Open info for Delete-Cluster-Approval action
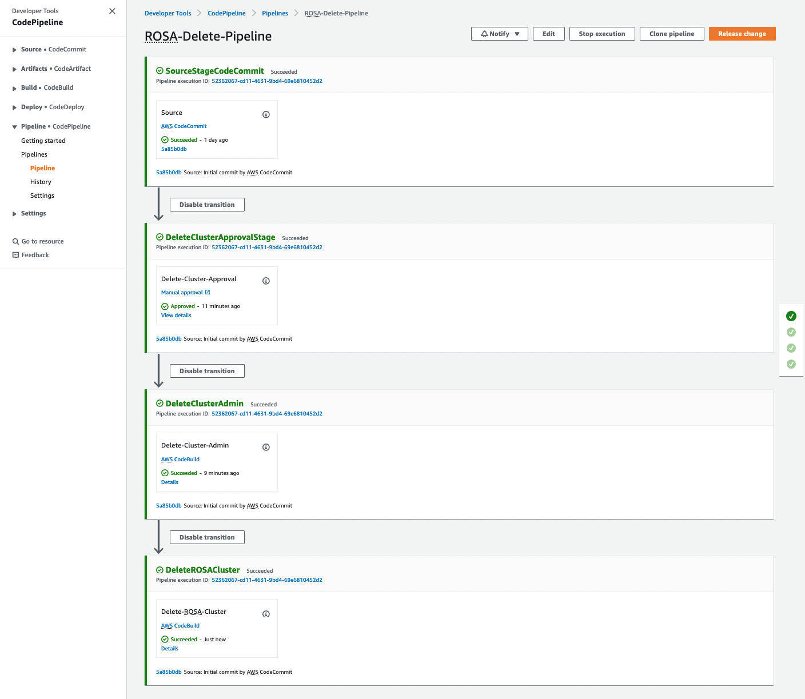805x699 pixels. point(266,281)
